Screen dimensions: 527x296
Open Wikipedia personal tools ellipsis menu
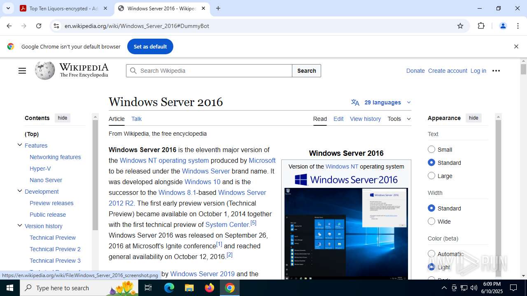click(496, 71)
